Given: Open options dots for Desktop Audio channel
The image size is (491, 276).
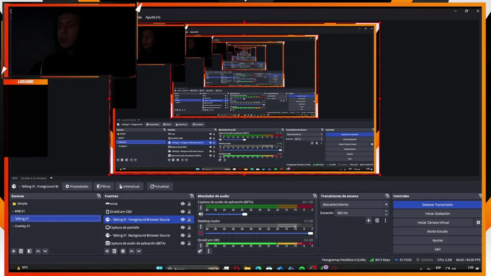Looking at the screenshot, I should coord(200,227).
